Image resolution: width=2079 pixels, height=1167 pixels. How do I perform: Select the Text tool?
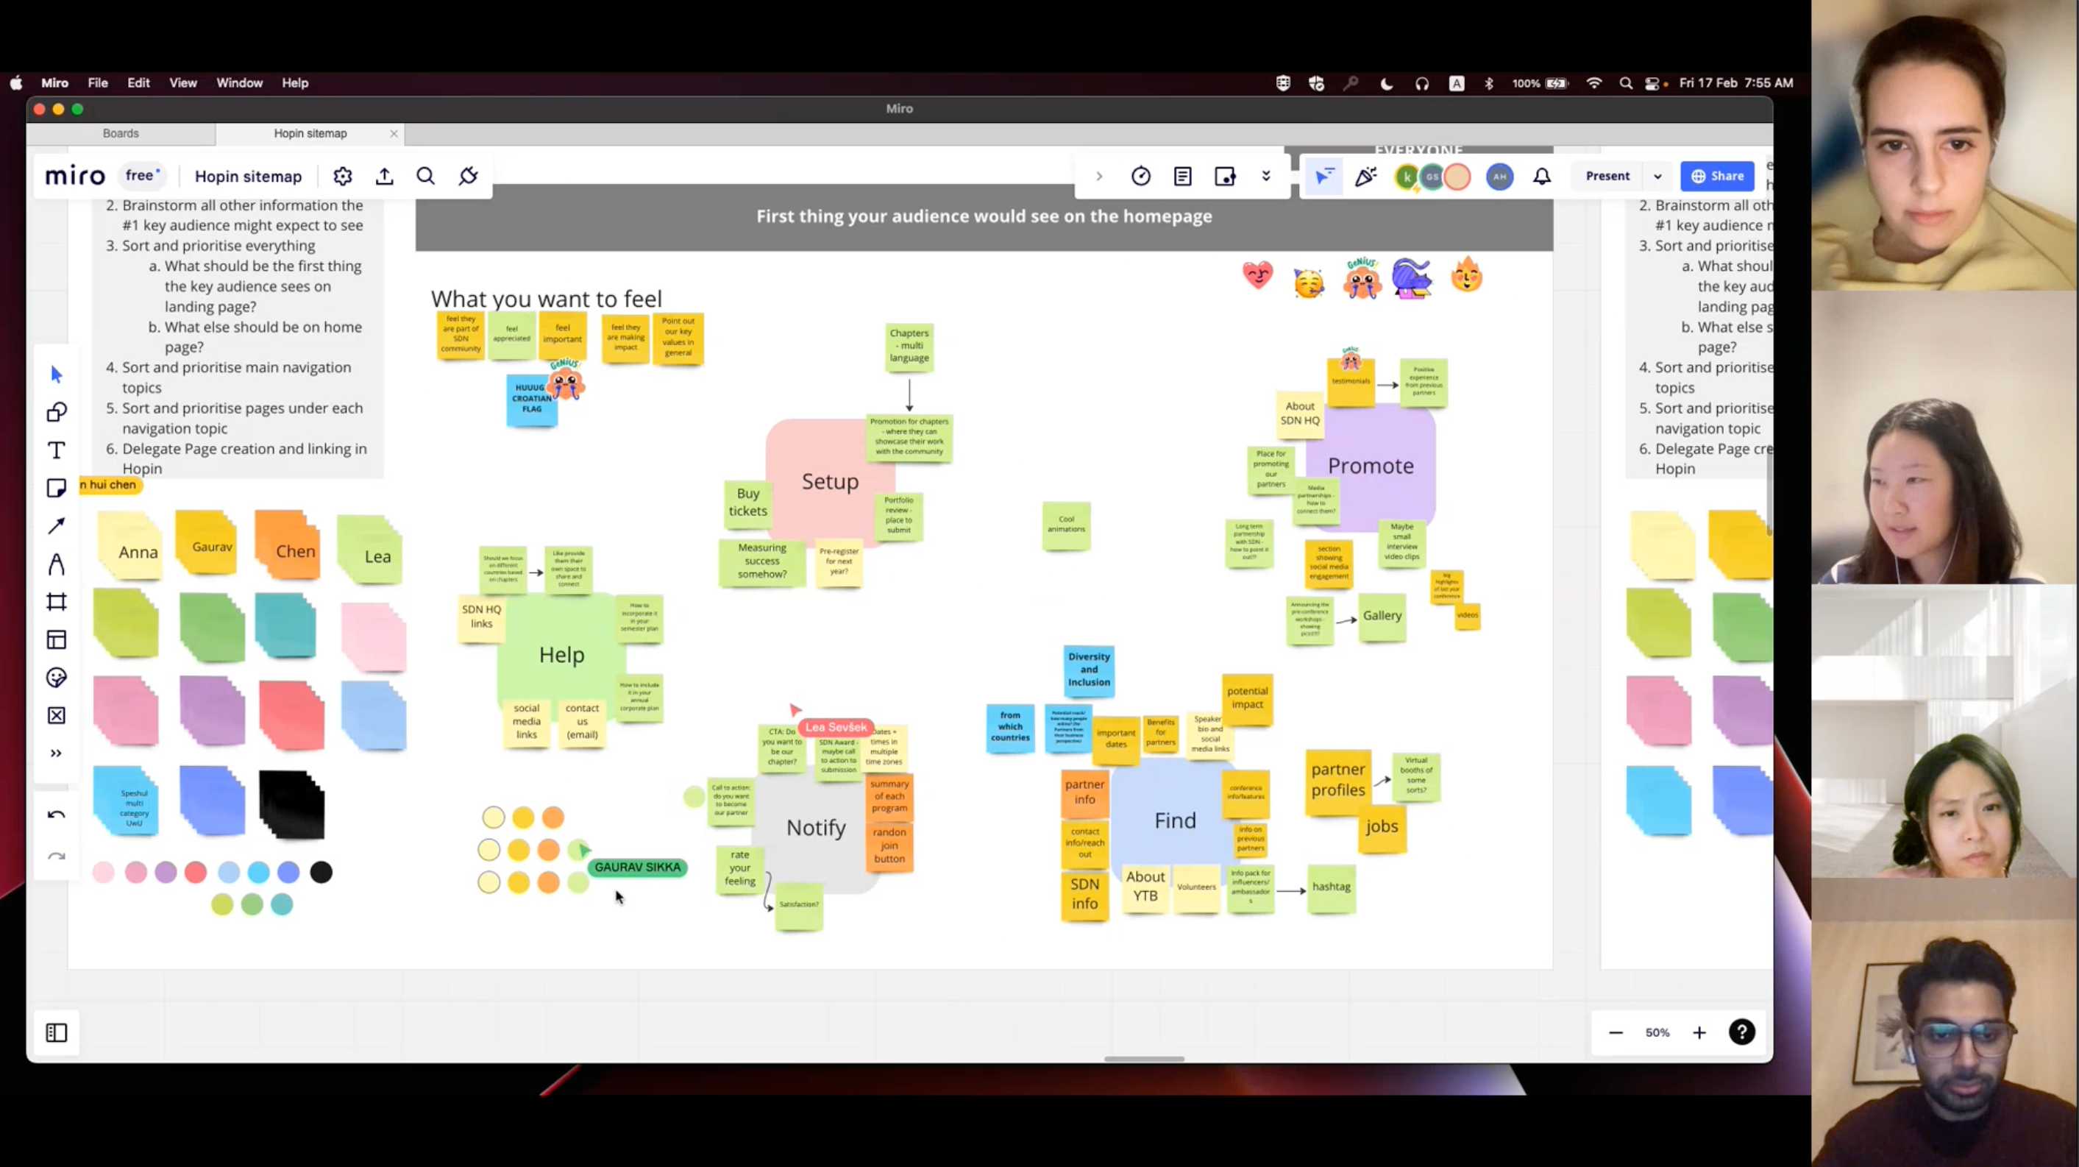click(x=56, y=450)
